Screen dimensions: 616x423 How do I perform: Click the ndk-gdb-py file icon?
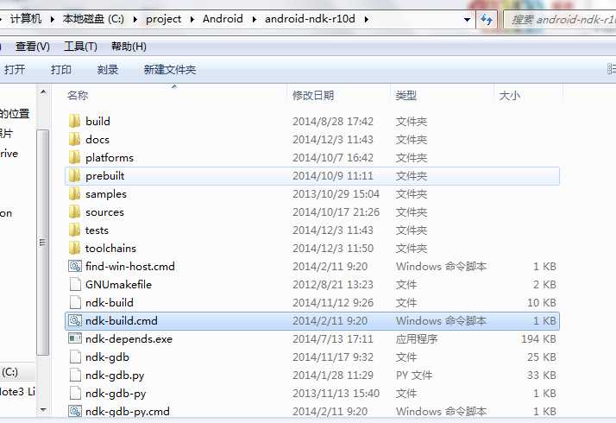click(x=75, y=393)
